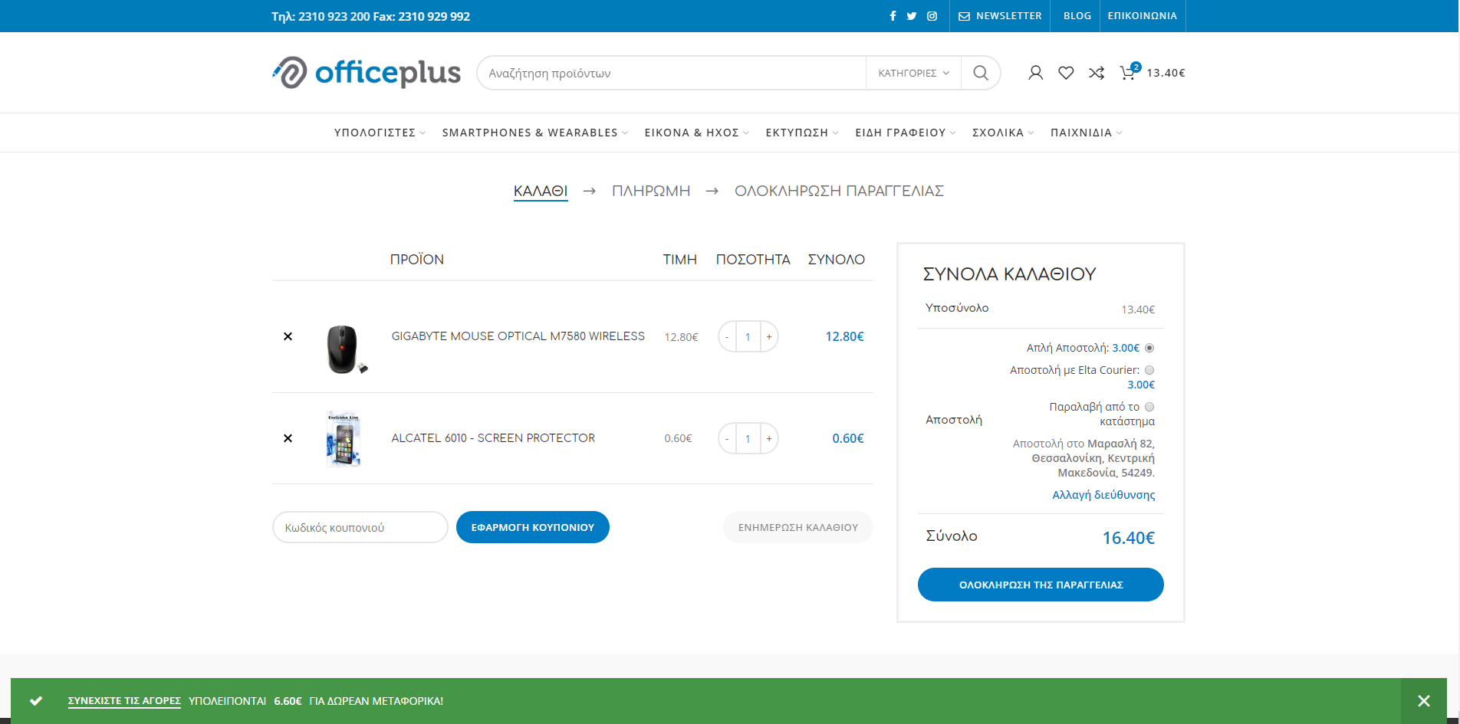This screenshot has height=724, width=1460.
Task: Open the user account icon
Action: 1035,73
